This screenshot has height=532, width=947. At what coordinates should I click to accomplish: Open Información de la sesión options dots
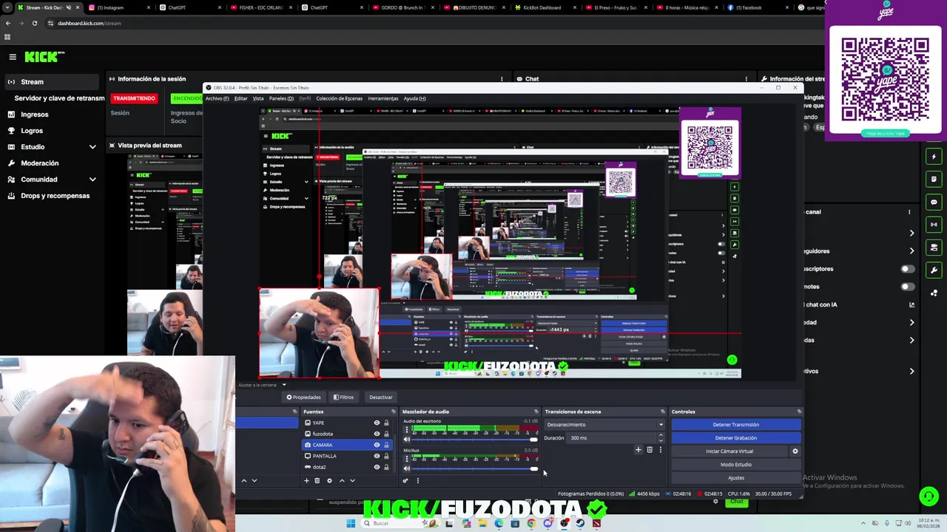pos(502,79)
